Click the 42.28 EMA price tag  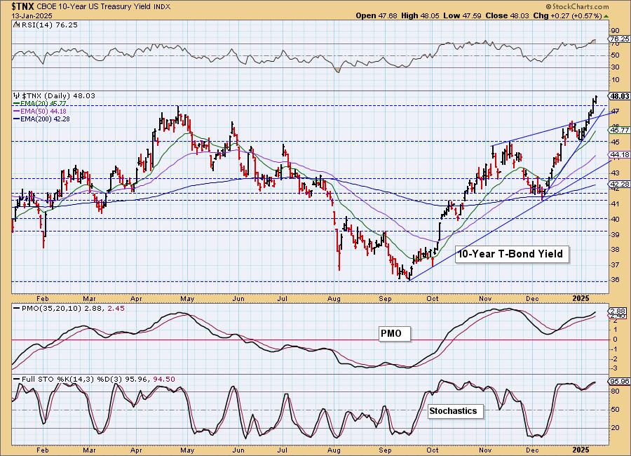tap(619, 185)
